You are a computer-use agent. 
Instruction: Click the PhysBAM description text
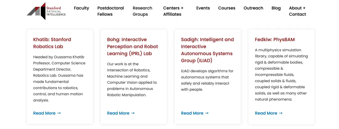click(x=281, y=74)
